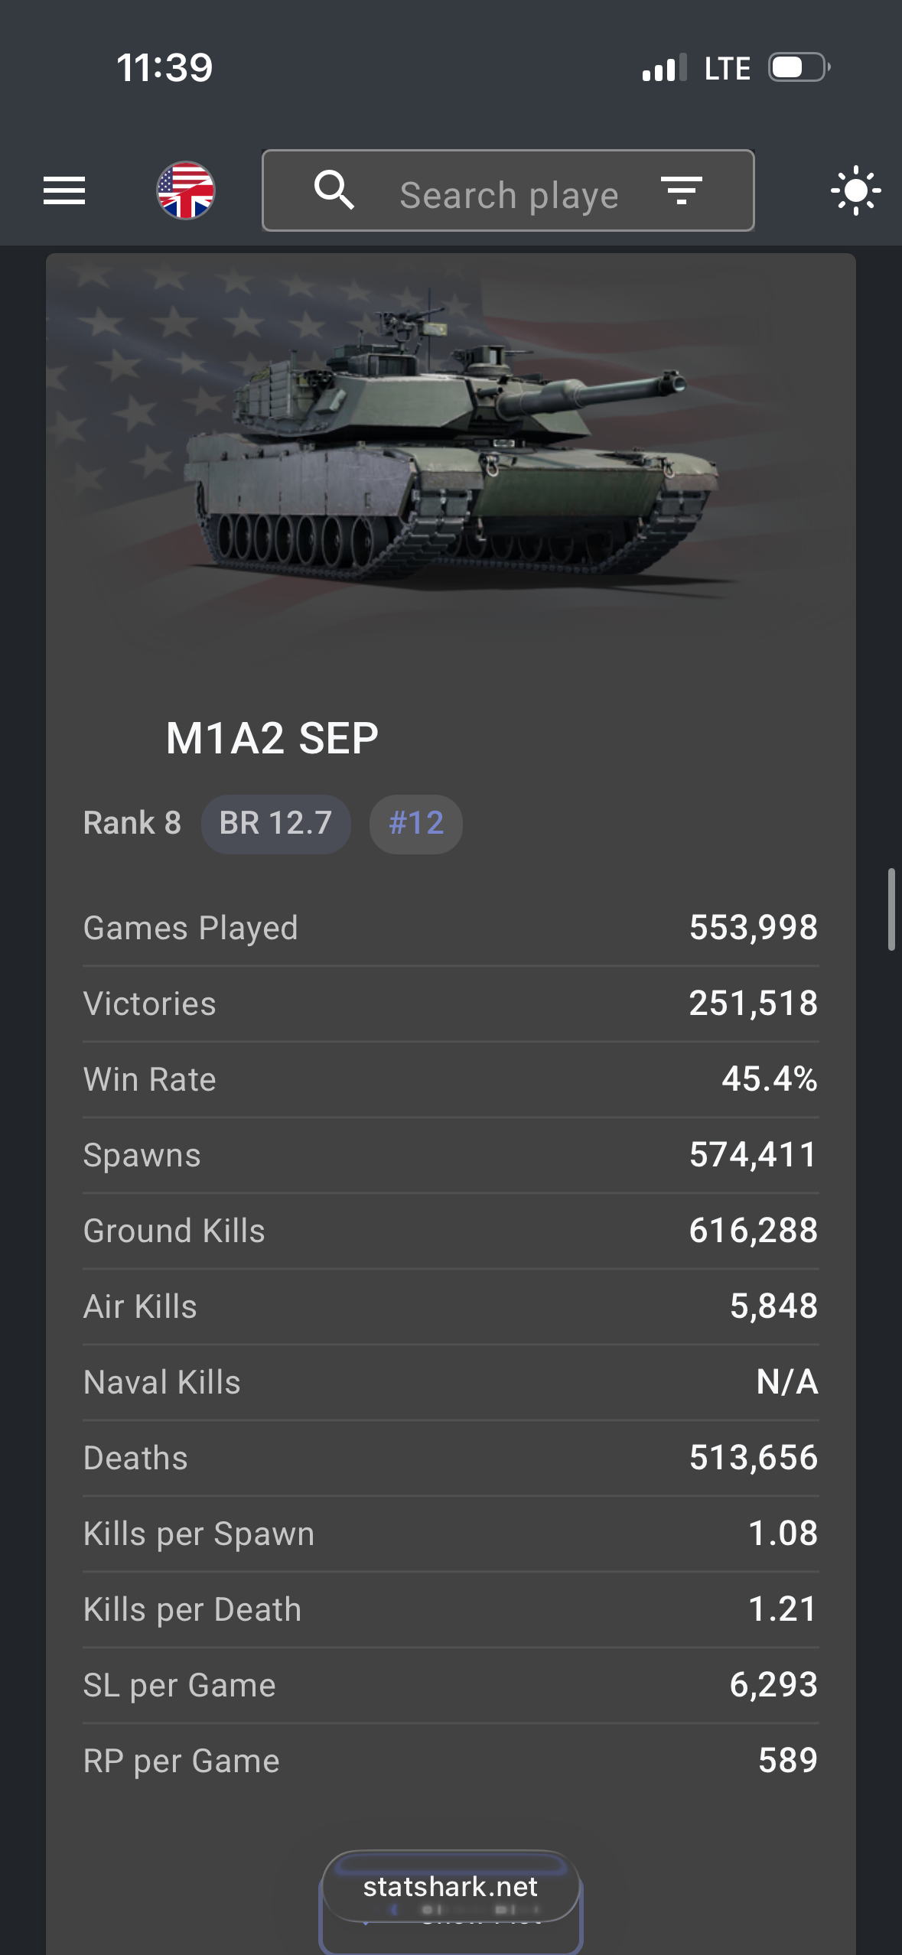Click the BR 12.7 chip
The width and height of the screenshot is (902, 1955).
pos(275,824)
